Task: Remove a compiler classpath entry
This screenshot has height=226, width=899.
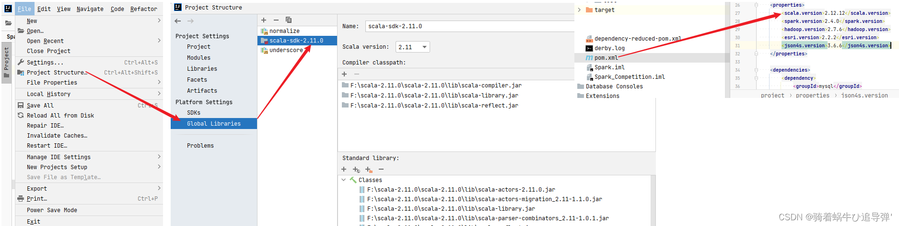Action: pos(357,74)
